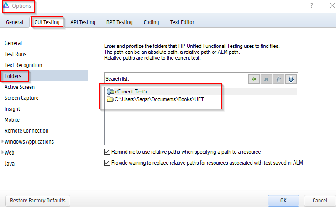Select Text Recognition in the left pane
Screen dimensions: 336x207
[23, 65]
